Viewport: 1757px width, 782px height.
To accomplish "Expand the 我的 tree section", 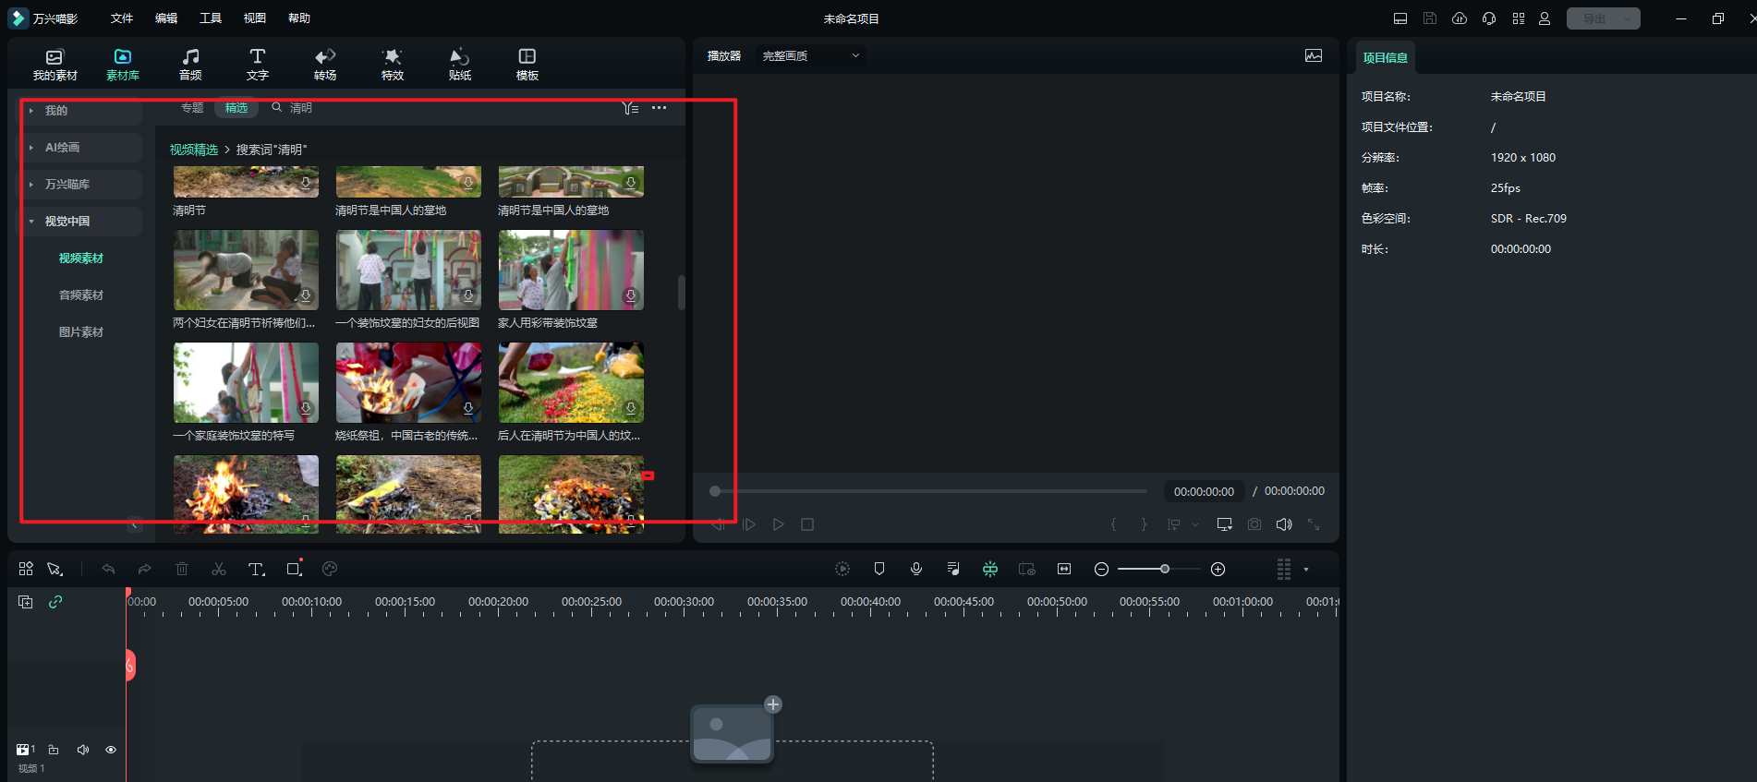I will 31,111.
